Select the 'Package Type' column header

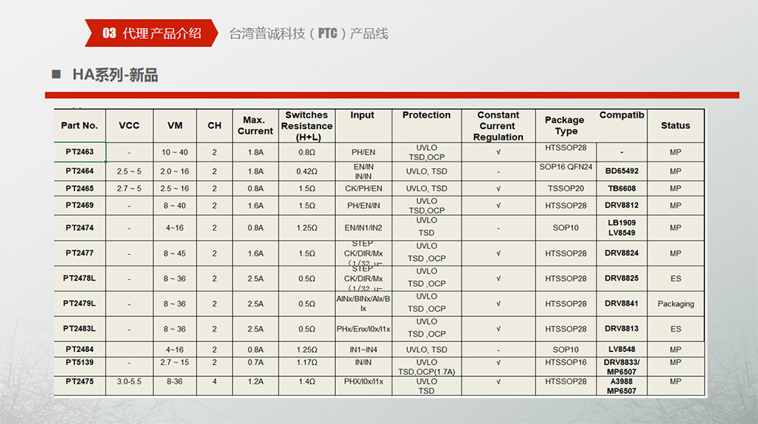click(x=565, y=126)
